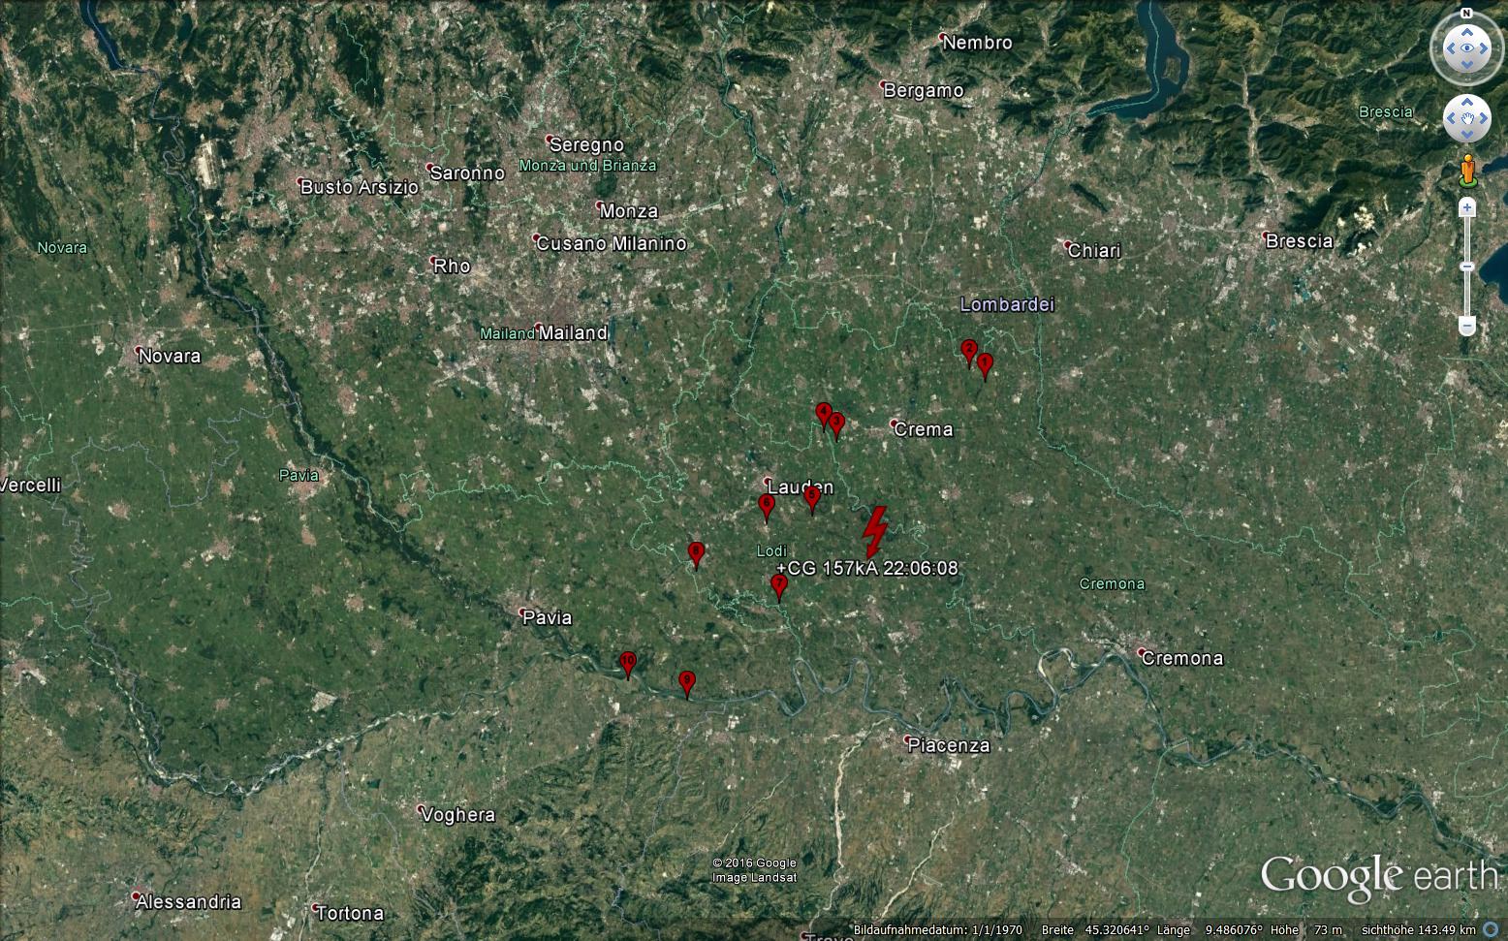The width and height of the screenshot is (1508, 941).
Task: Select the Chiari city label
Action: [1093, 250]
